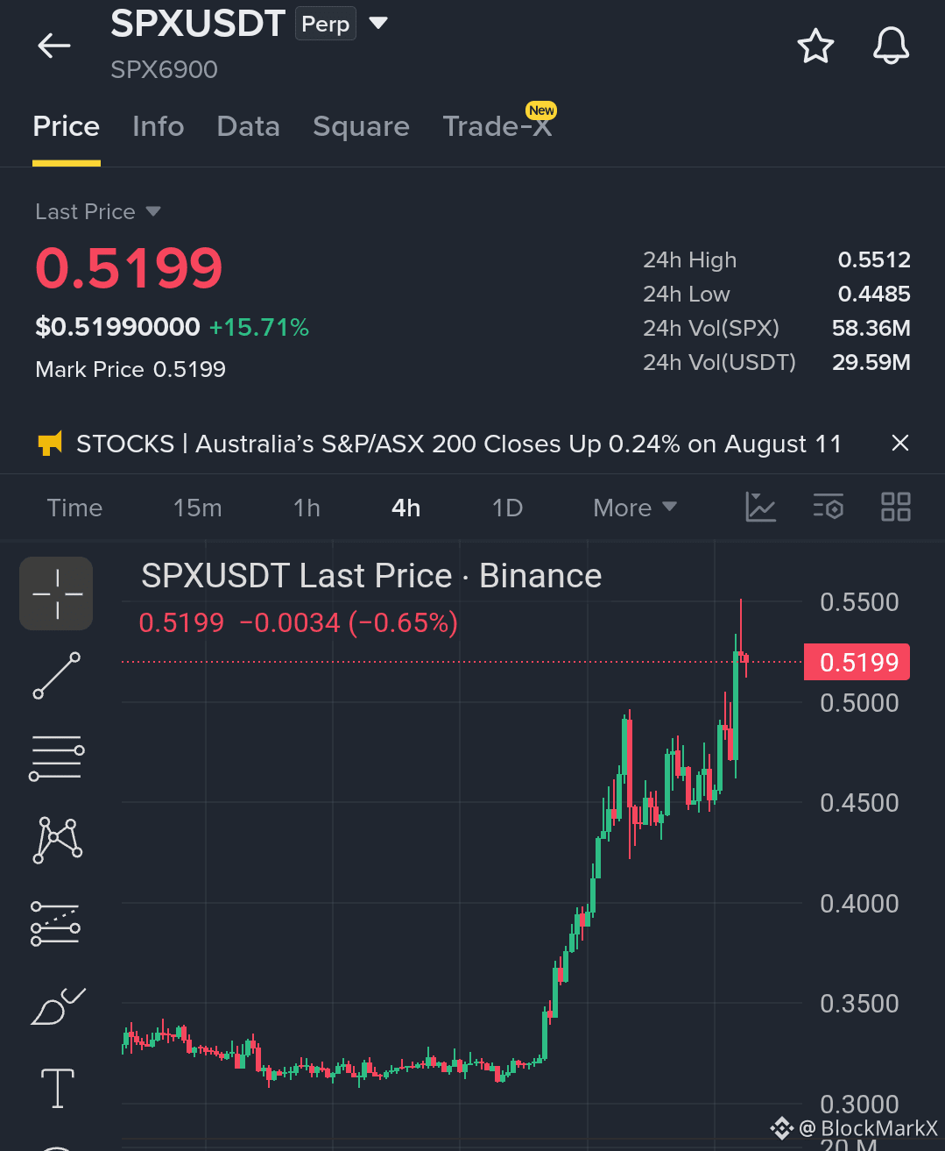Click the 24h Vol(USDT) value 29.59M
This screenshot has height=1151, width=945.
tap(871, 362)
